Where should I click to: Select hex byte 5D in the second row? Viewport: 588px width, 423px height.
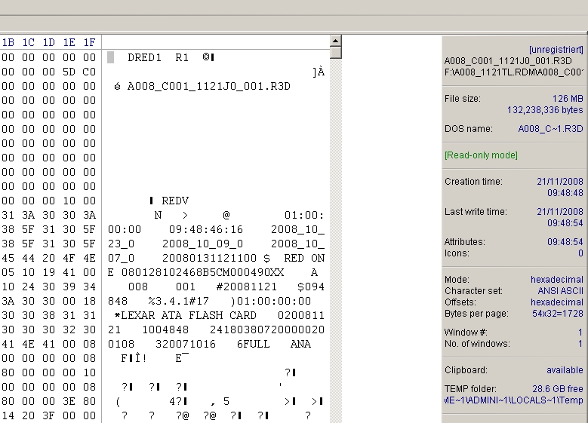[x=69, y=72]
